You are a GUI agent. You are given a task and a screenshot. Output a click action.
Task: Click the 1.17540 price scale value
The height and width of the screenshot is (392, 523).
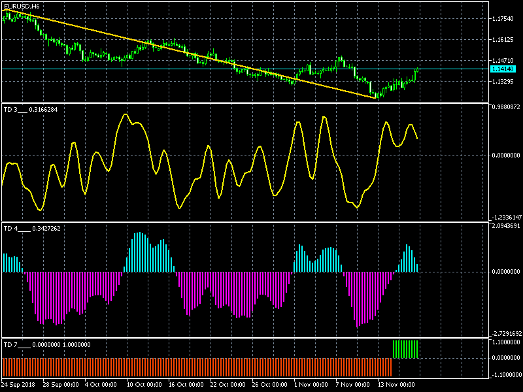(x=503, y=19)
